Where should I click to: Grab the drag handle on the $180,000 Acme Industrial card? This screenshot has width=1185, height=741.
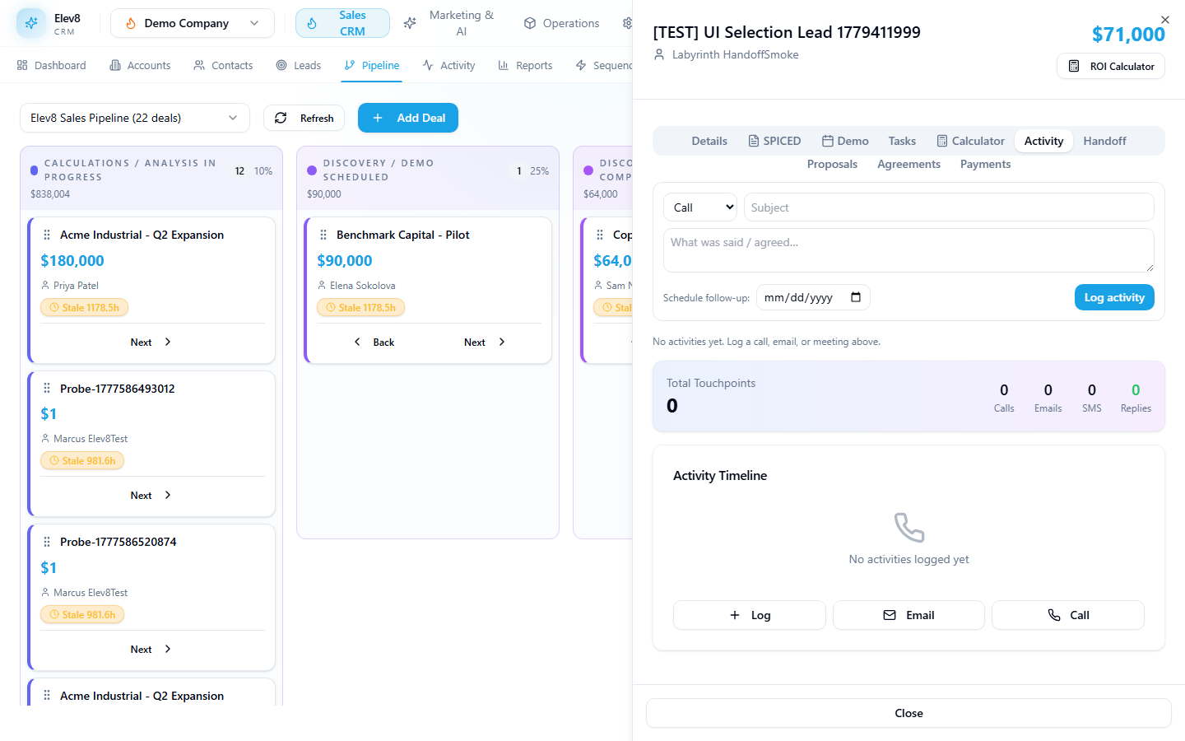[x=47, y=235]
